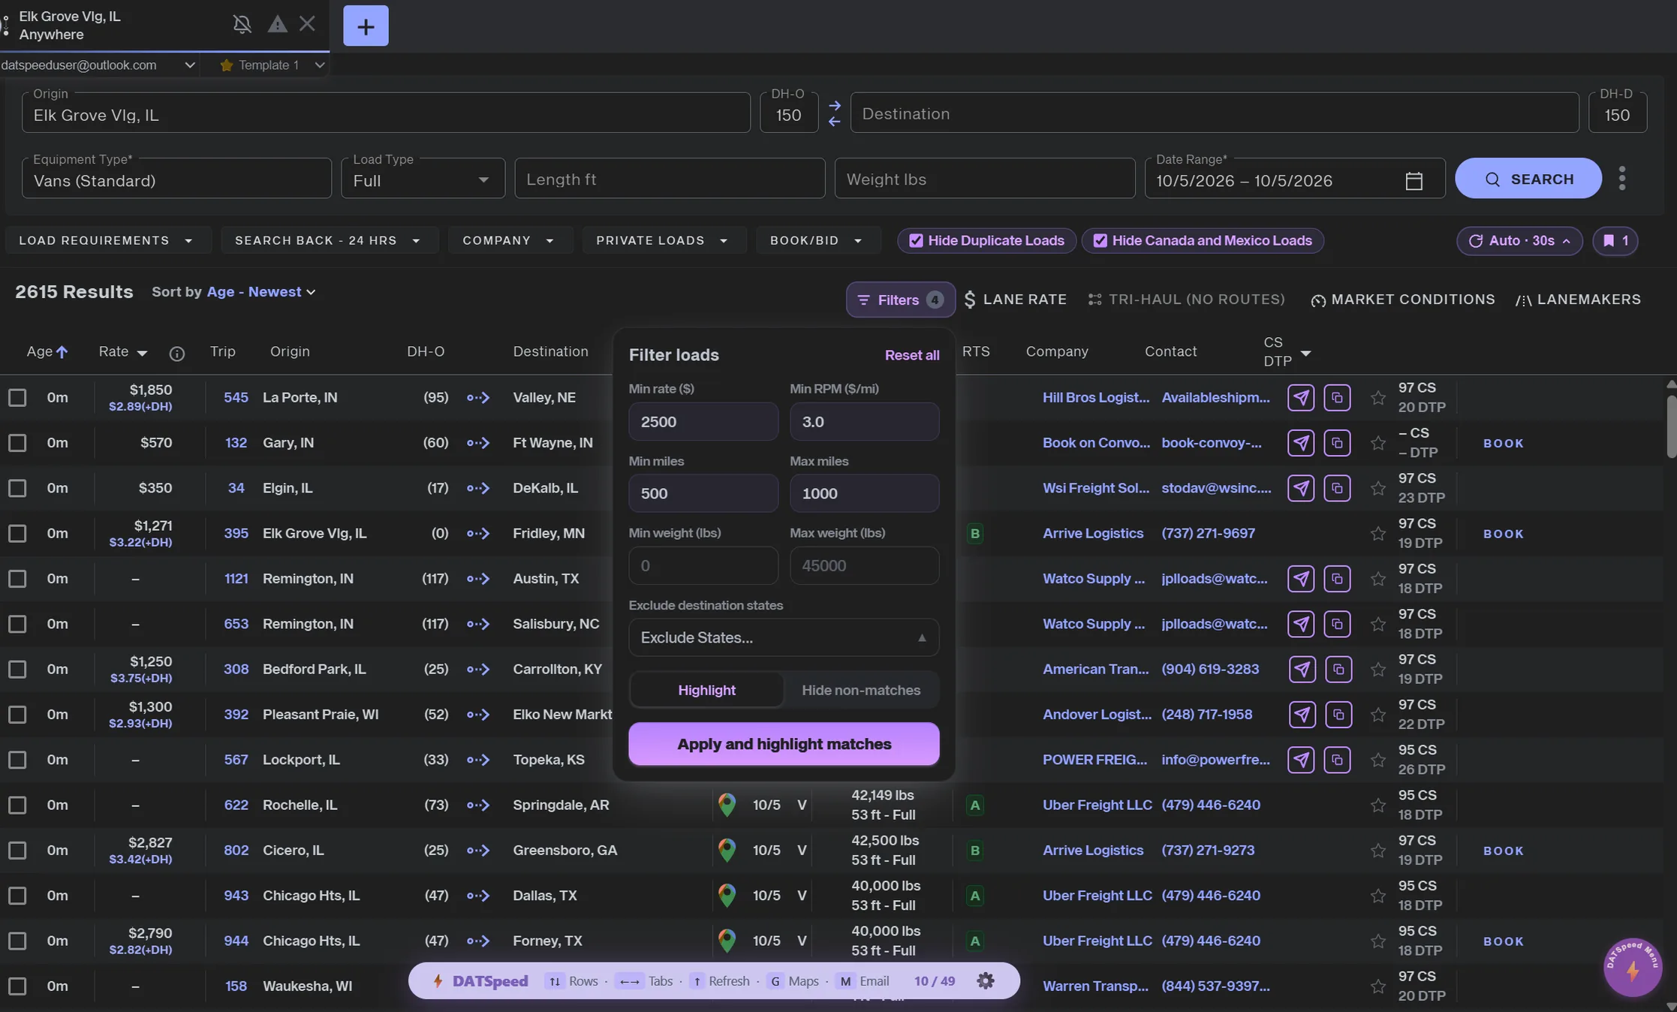Image resolution: width=1677 pixels, height=1012 pixels.
Task: Open DATSpeed settings gear icon
Action: pos(985,980)
